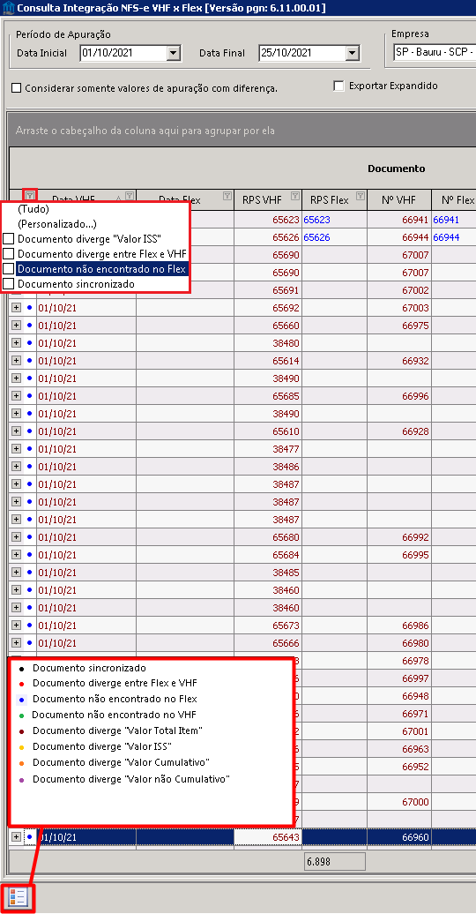Screen dimensions: 476x914
Task: Expand the row with RPS VHF 65614
Action: (x=17, y=361)
